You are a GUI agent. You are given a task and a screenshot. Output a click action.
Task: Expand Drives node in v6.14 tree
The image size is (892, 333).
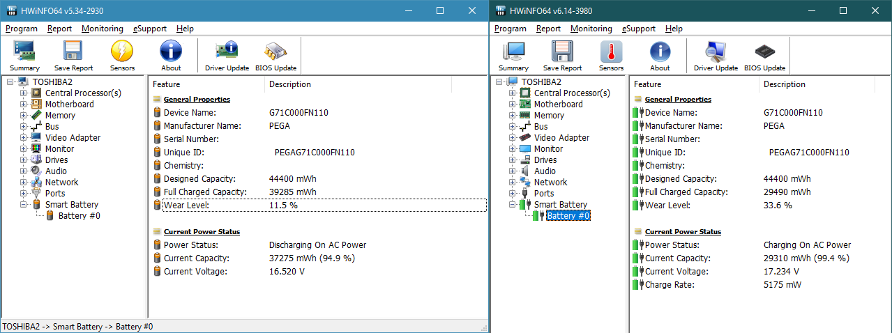[x=513, y=160]
